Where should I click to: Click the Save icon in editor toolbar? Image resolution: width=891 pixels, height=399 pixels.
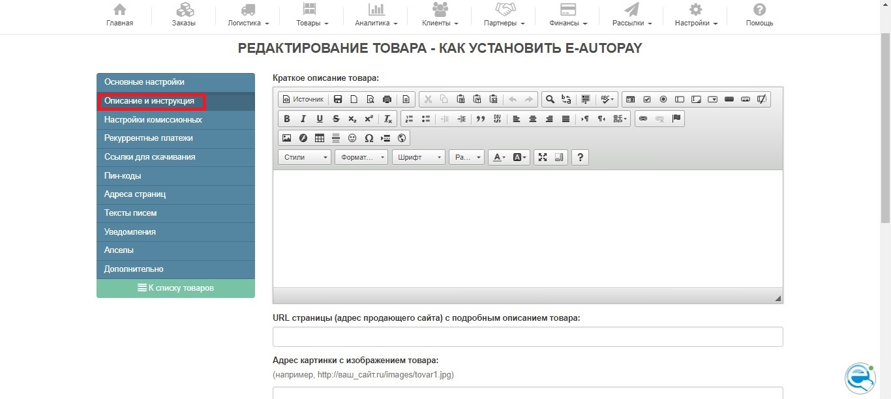pyautogui.click(x=338, y=99)
